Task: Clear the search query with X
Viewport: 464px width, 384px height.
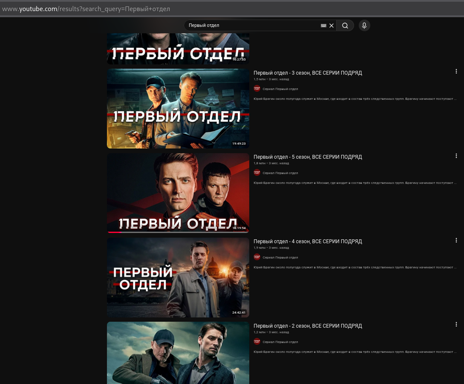Action: tap(331, 26)
